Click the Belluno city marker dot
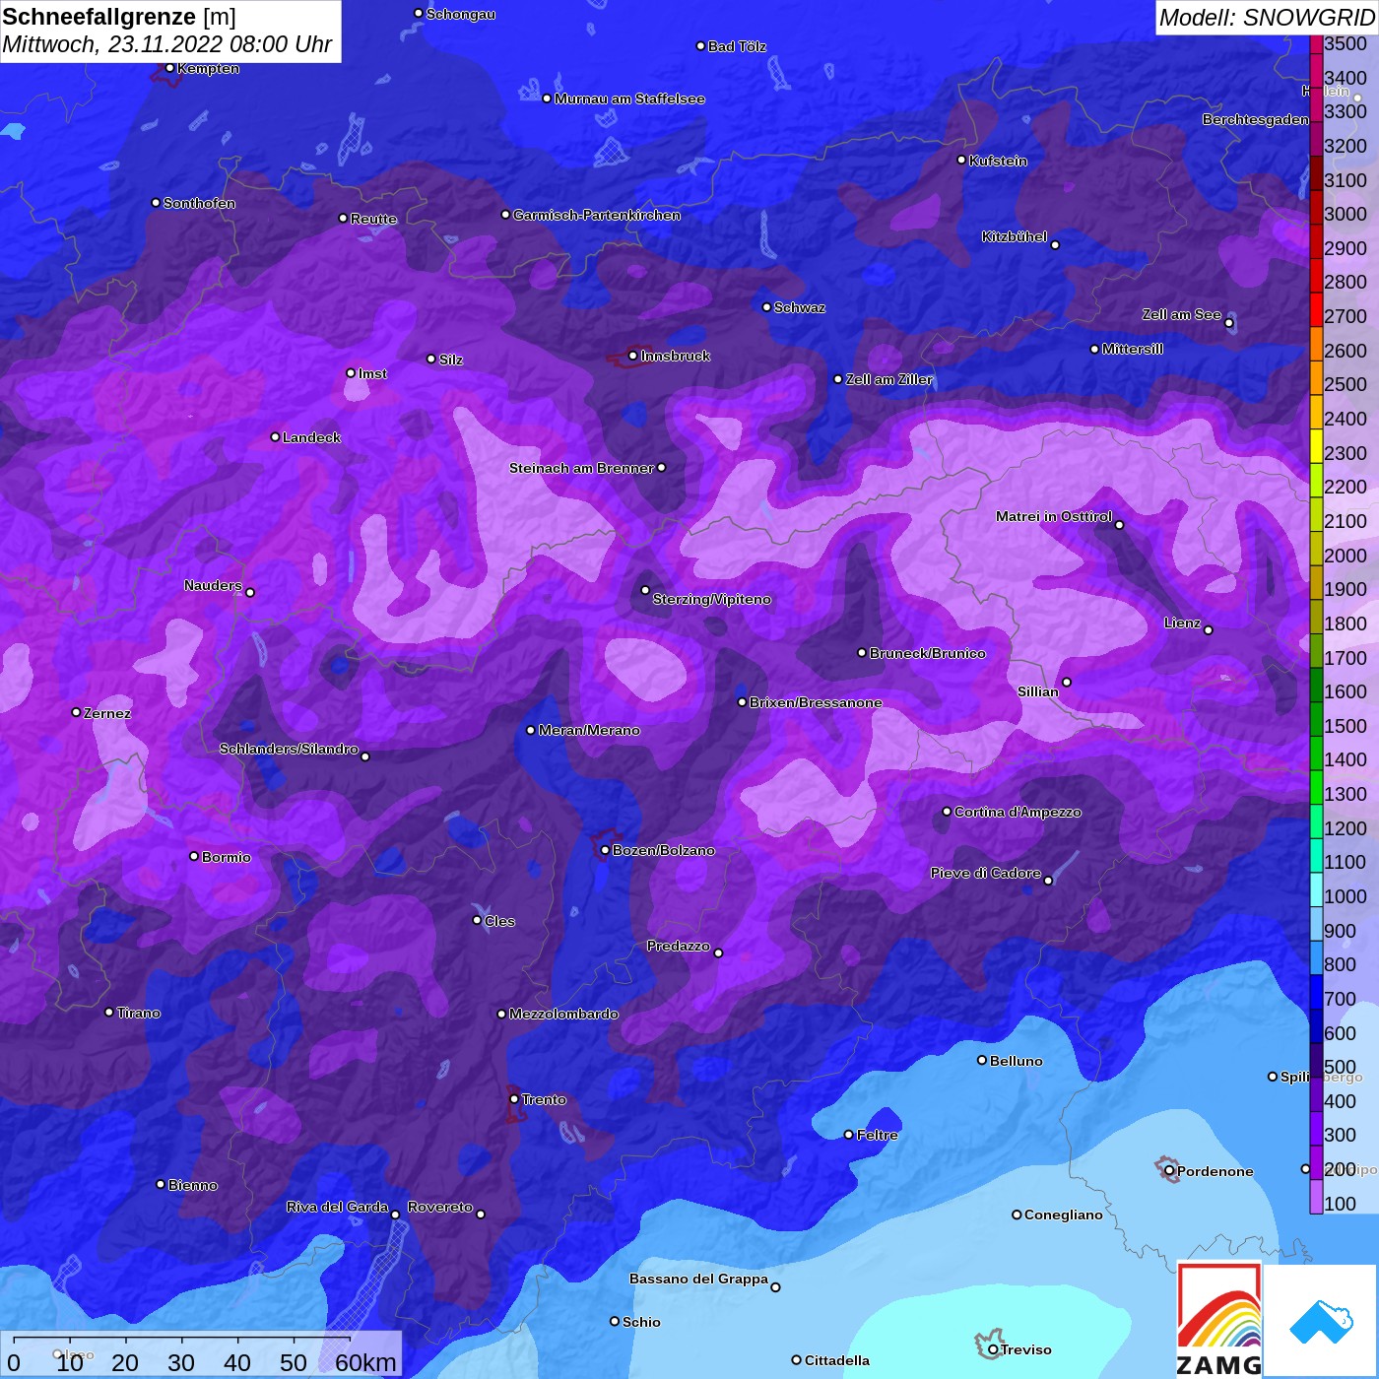 pos(981,1060)
